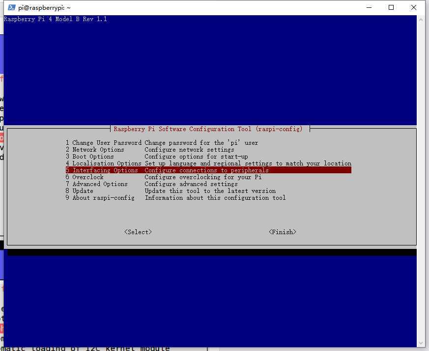This screenshot has height=351, width=429.
Task: Maximize the pi@raspberrypi terminal window
Action: (391, 7)
